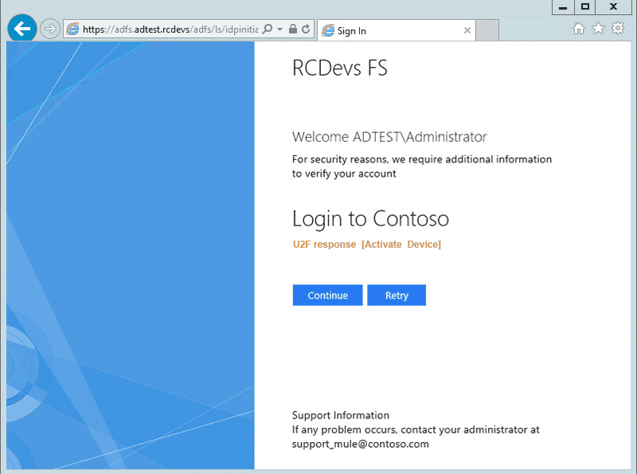Screen dimensions: 637x474
Task: Open the address bar autocomplete dropdown
Action: tap(278, 29)
